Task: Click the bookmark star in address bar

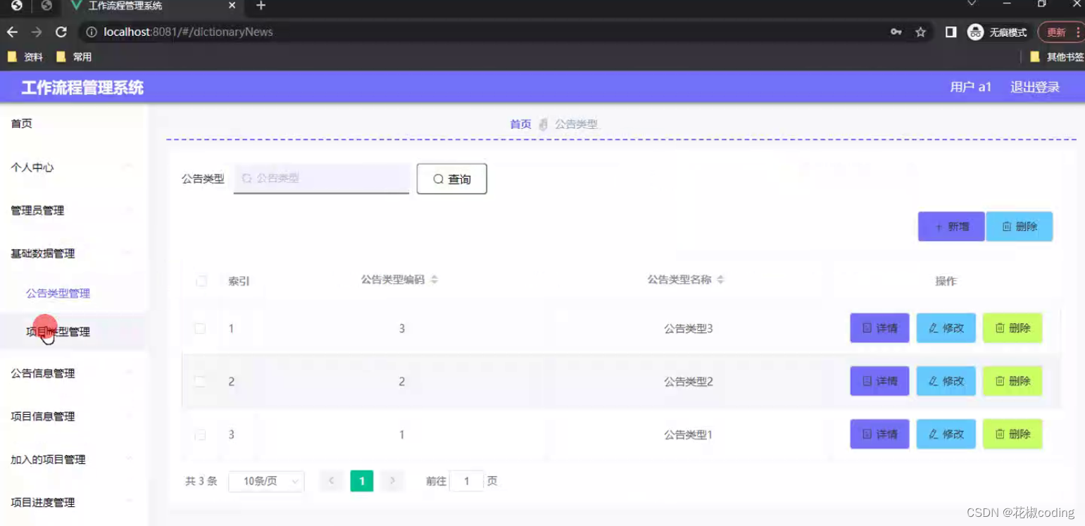Action: [x=920, y=32]
